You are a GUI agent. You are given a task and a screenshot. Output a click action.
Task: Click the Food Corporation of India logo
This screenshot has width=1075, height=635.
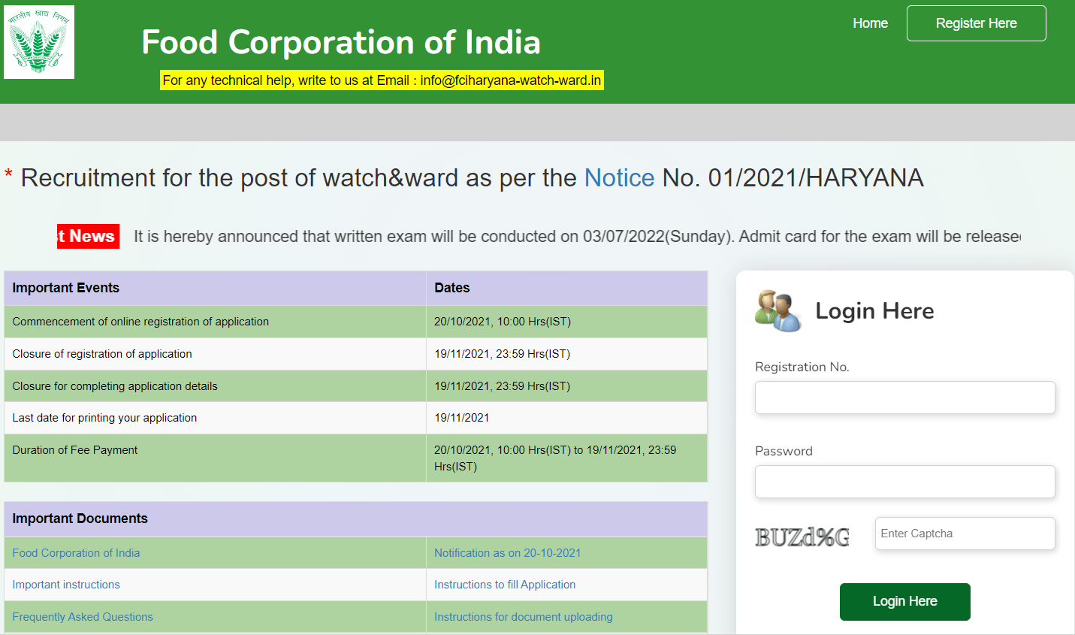(x=39, y=42)
